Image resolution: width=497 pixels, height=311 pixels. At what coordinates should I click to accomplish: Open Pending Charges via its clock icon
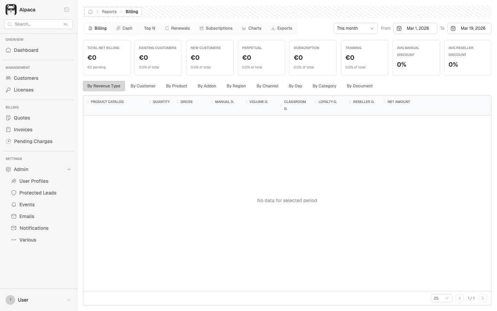pos(8,141)
